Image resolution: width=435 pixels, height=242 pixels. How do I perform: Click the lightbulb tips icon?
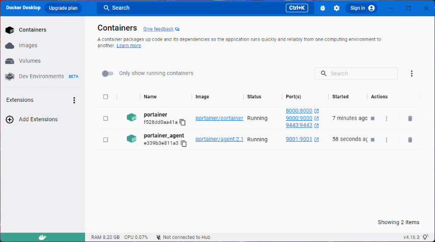tap(426, 237)
